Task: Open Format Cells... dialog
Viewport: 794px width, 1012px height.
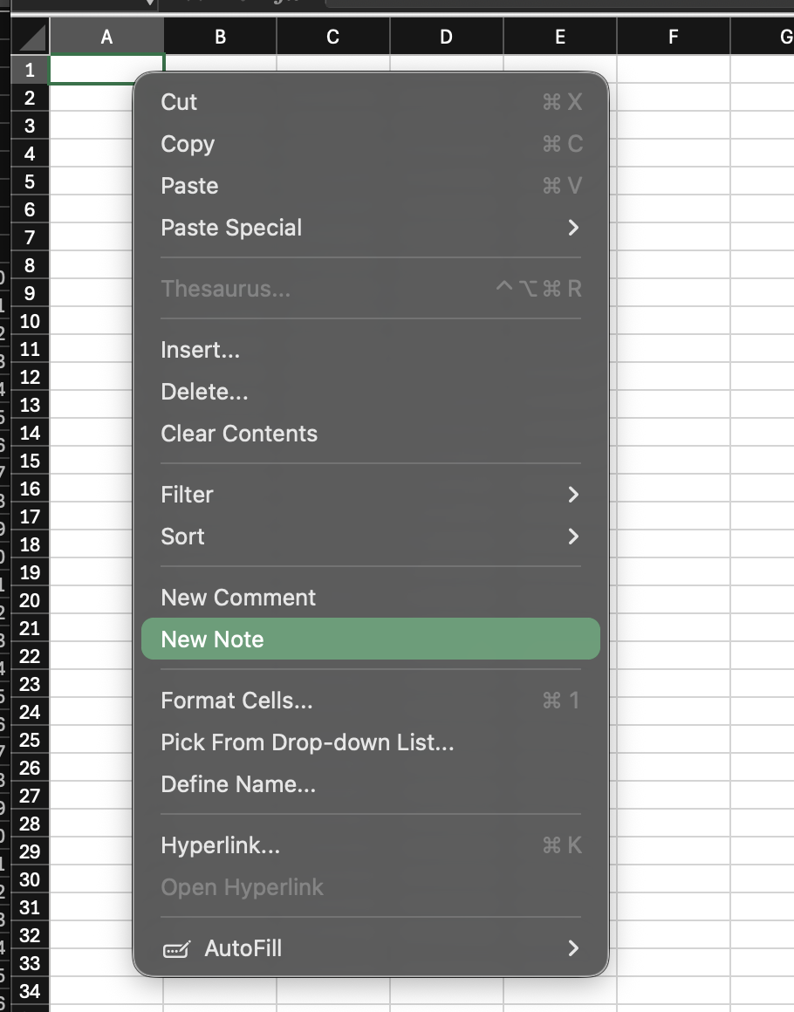Action: tap(236, 701)
